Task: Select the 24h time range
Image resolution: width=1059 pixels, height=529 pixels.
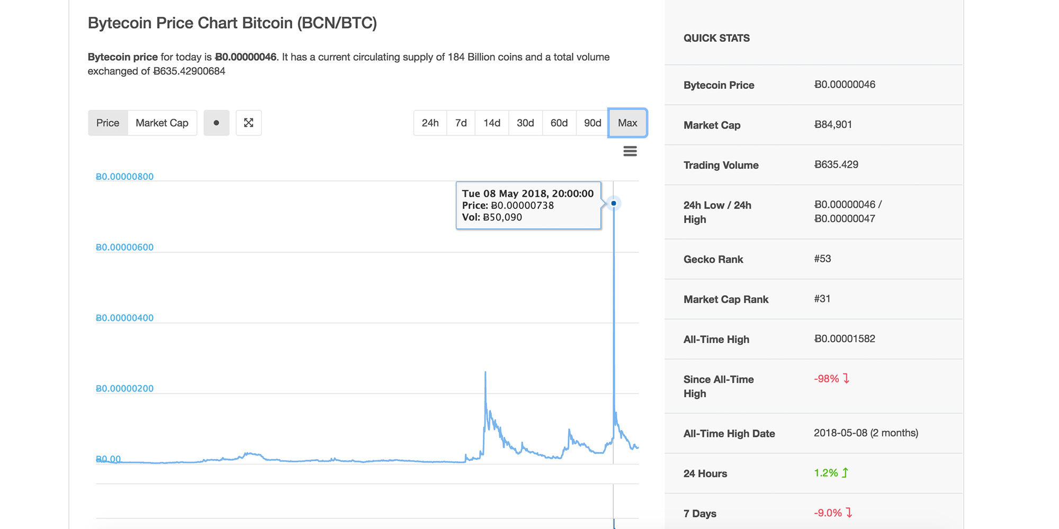Action: (430, 123)
